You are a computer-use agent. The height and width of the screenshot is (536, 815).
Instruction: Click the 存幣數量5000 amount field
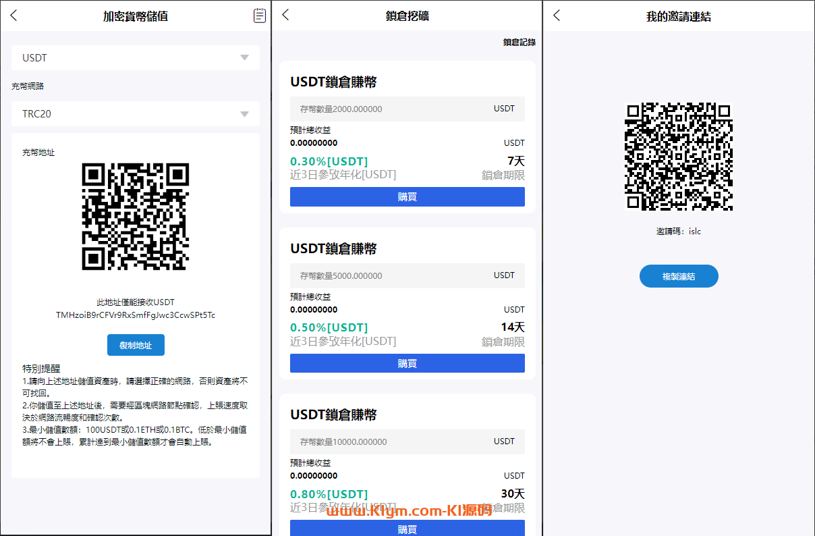pyautogui.click(x=407, y=275)
